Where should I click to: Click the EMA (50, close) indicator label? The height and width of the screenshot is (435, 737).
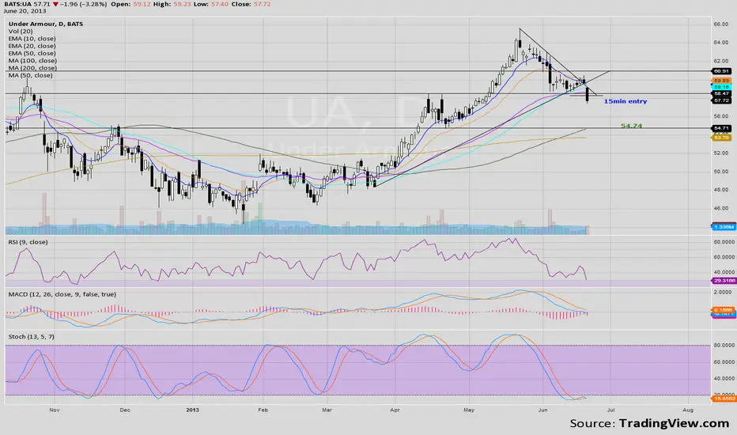[32, 53]
